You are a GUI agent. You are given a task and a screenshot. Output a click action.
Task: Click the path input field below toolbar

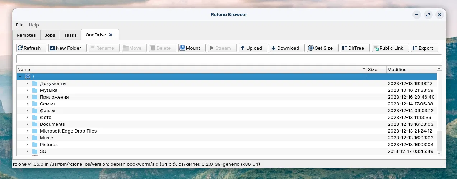tap(229, 59)
